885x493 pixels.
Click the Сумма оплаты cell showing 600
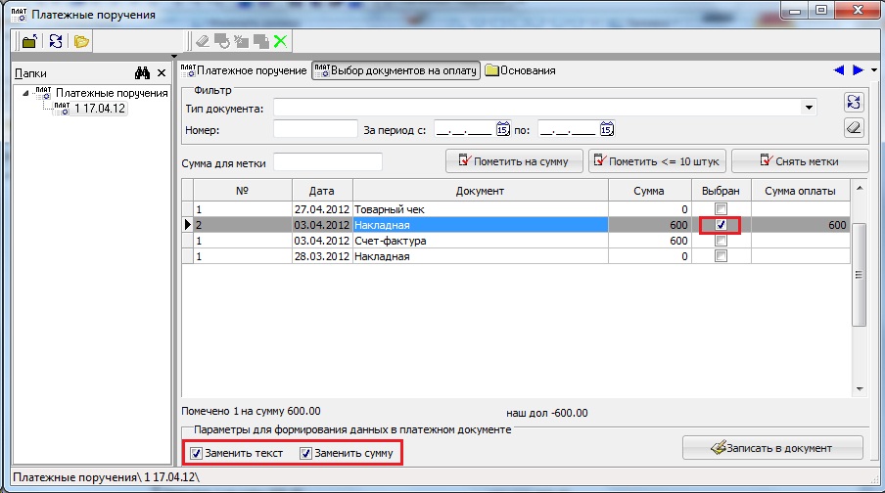[801, 225]
